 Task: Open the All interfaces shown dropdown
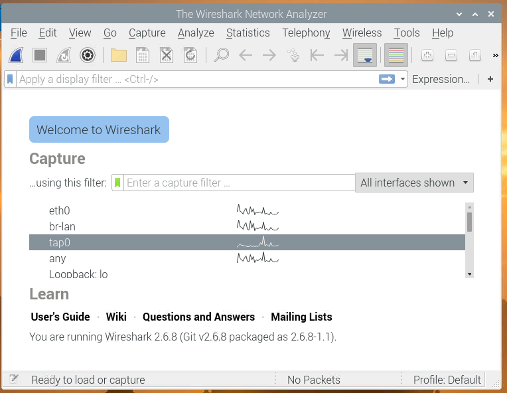pyautogui.click(x=414, y=183)
